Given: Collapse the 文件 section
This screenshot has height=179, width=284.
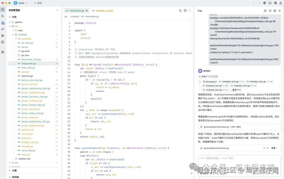Looking at the screenshot, I should (10, 17).
